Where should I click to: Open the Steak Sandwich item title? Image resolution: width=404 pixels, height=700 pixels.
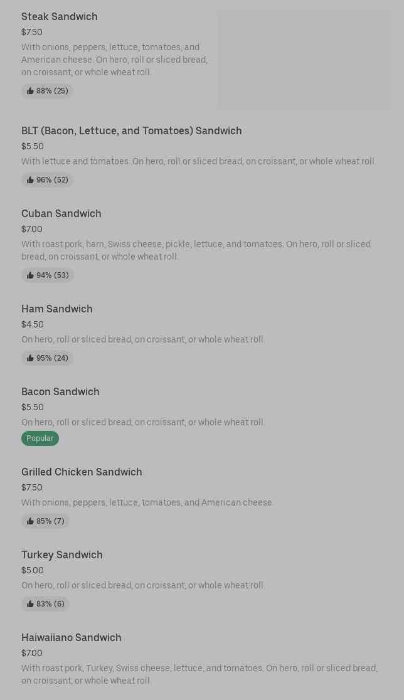coord(60,17)
